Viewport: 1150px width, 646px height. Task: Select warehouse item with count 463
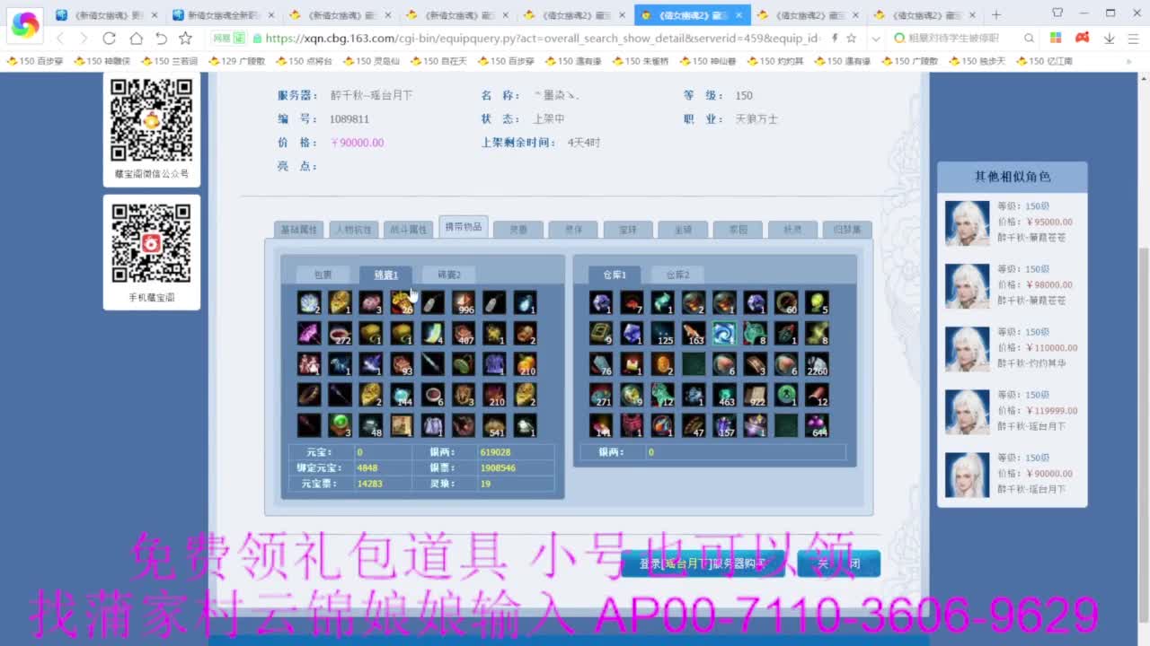[724, 395]
